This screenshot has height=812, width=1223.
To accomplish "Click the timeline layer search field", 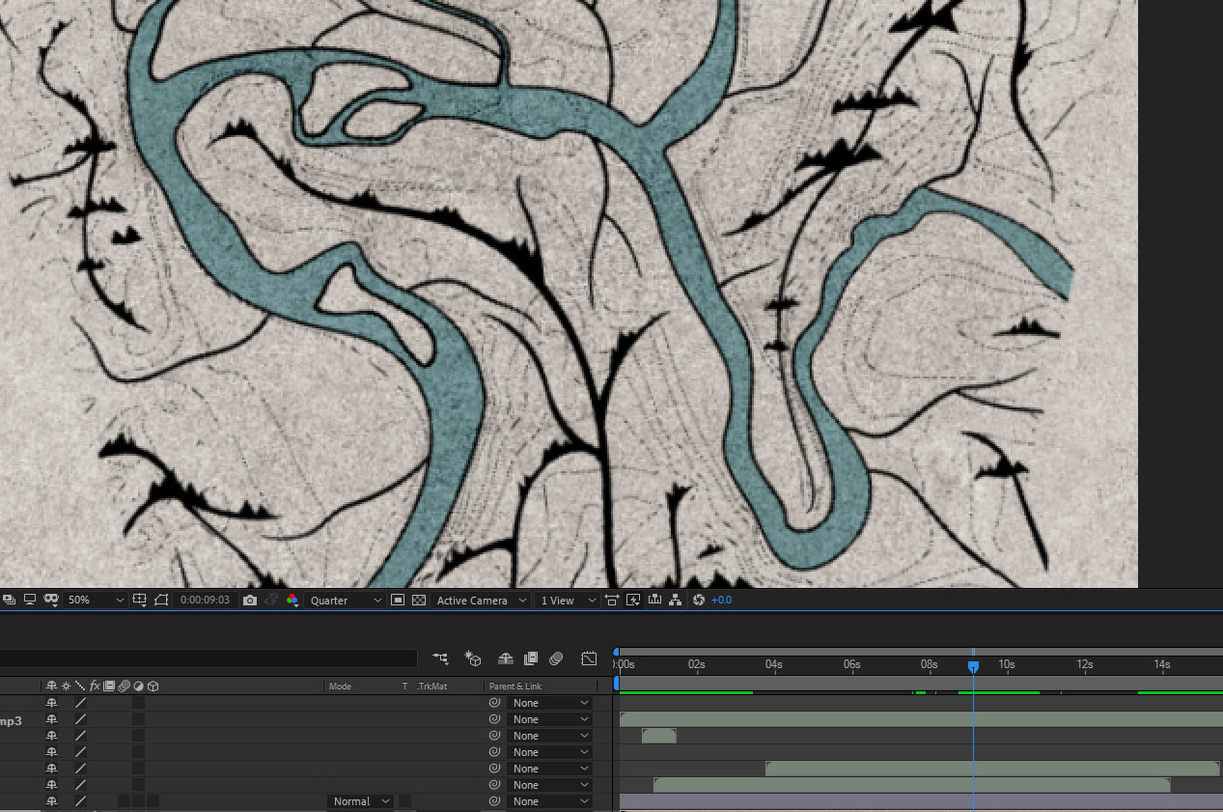I will coord(208,658).
